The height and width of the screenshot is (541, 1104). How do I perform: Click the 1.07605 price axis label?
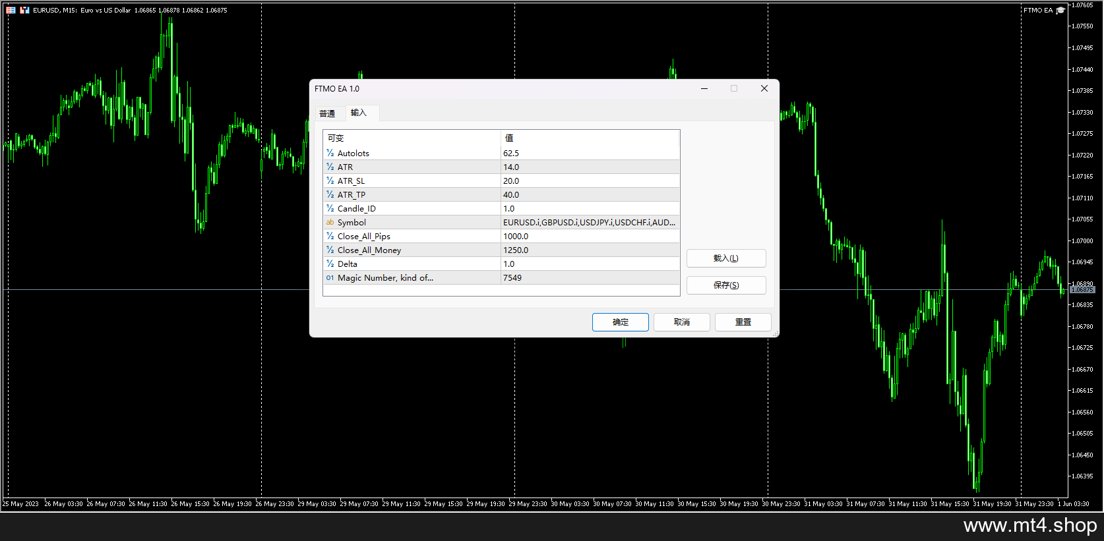coord(1082,5)
